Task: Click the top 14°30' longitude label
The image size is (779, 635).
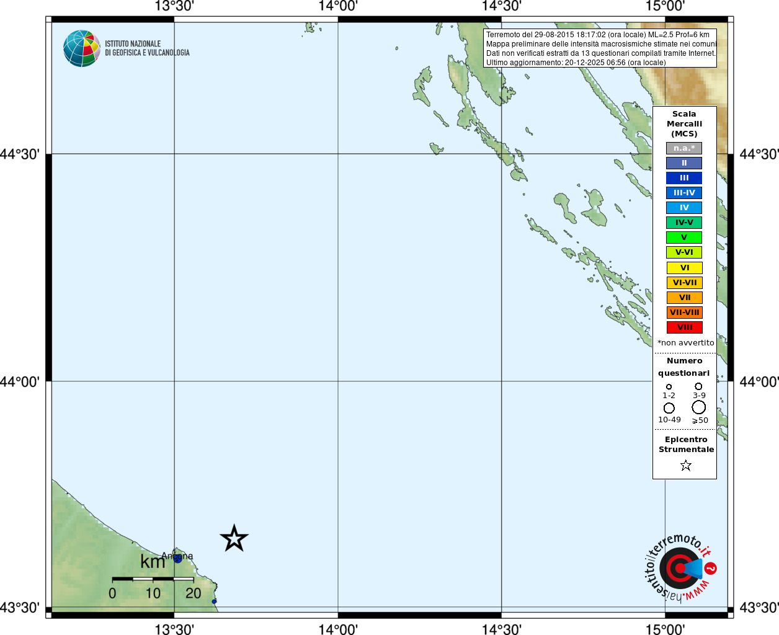Action: [x=502, y=7]
